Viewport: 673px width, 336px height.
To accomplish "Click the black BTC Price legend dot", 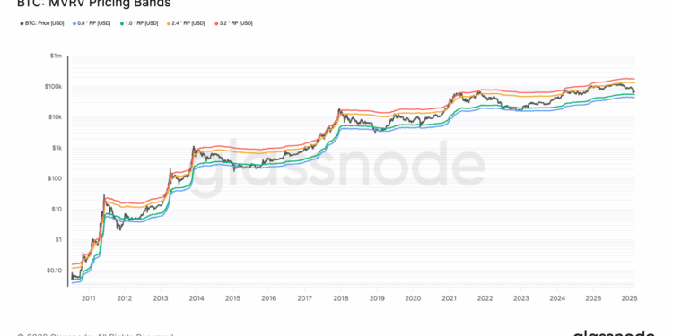I will pos(22,23).
